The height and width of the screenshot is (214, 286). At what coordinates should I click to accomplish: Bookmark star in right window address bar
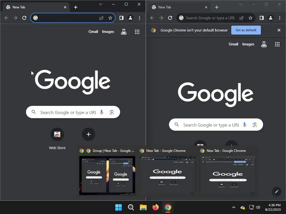[x=251, y=18]
